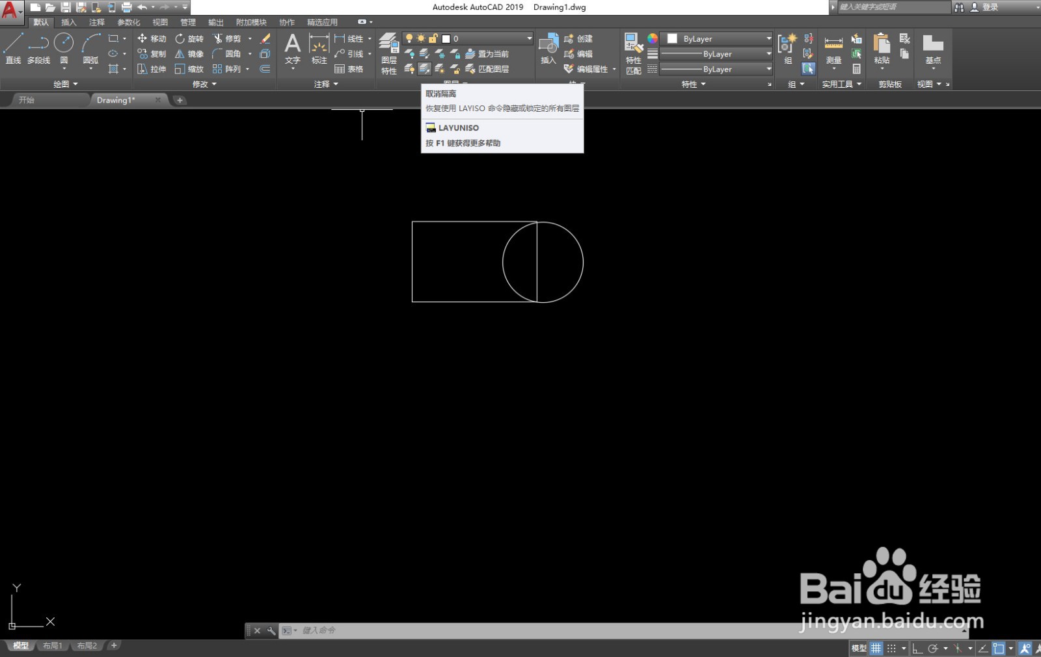Click the Rotate (旋转) tool
Image resolution: width=1041 pixels, height=657 pixels.
(189, 39)
